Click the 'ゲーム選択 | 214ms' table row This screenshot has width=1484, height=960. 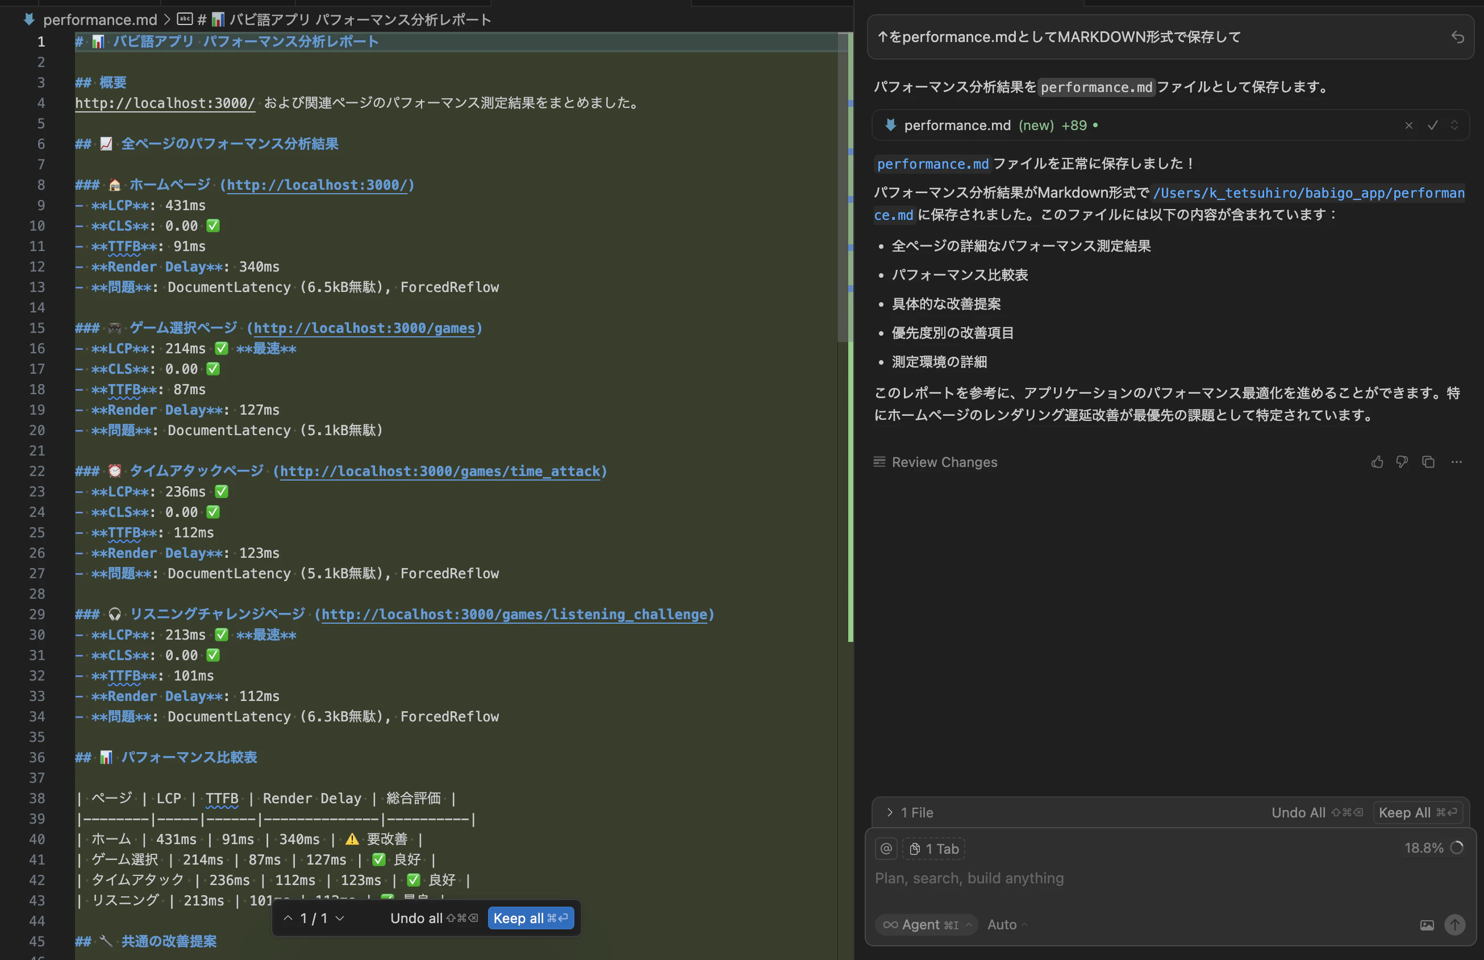(256, 859)
